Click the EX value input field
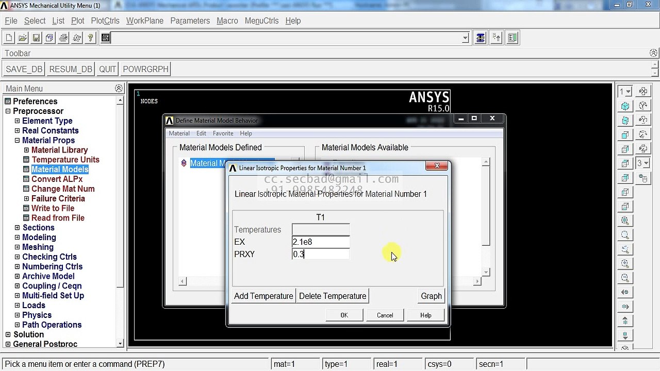660x371 pixels. [321, 242]
